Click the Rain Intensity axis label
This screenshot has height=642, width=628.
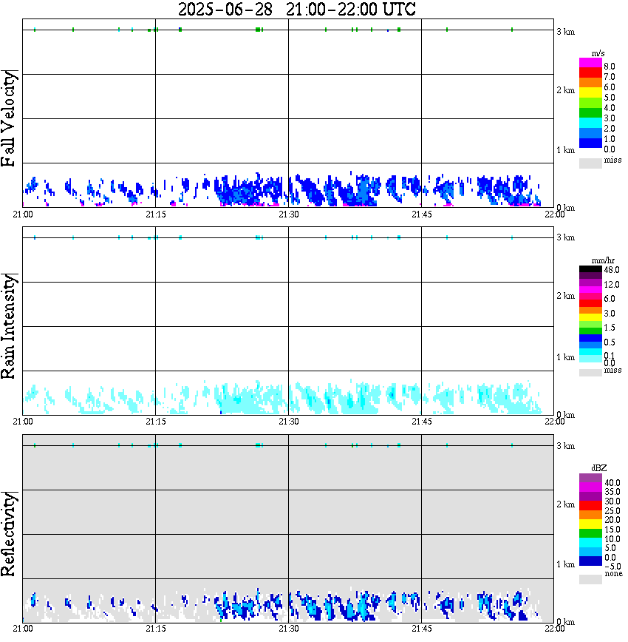9,326
